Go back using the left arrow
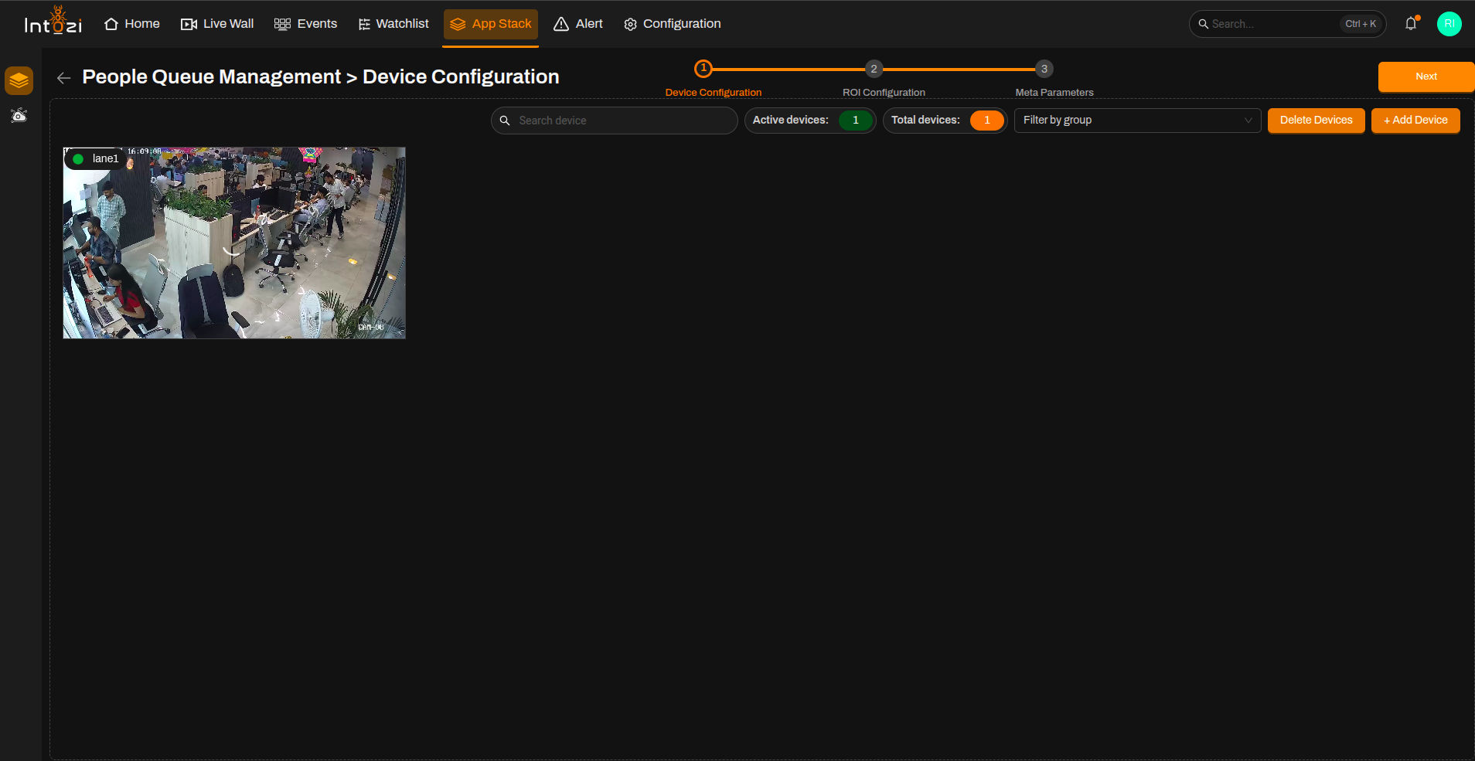The width and height of the screenshot is (1475, 761). pos(63,78)
